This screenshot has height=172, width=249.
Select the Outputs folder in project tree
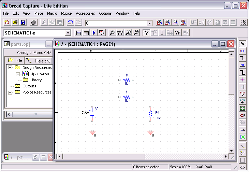[29, 86]
